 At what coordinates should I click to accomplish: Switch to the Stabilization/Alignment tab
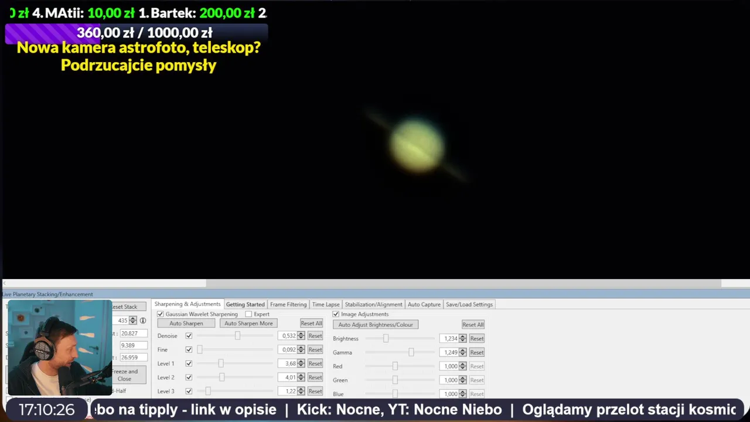point(374,304)
